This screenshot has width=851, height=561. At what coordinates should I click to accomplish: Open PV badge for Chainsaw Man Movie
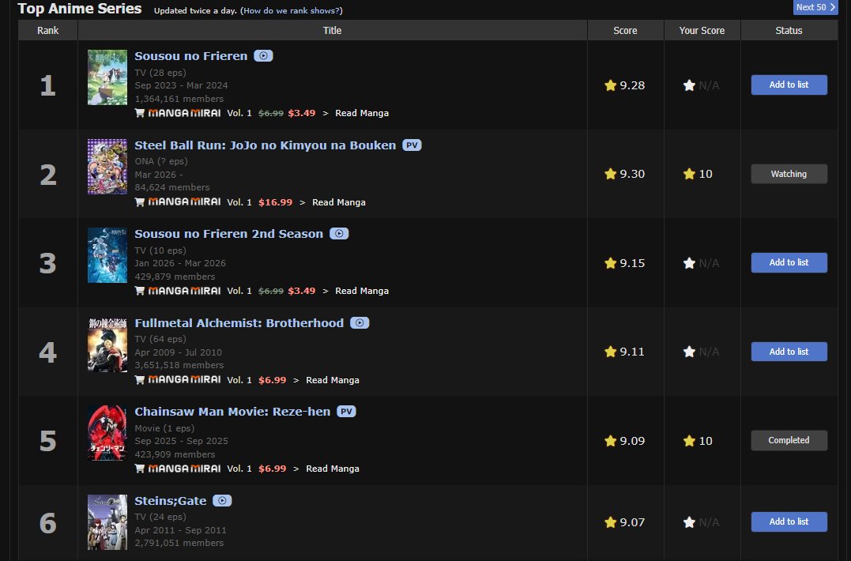pos(346,412)
